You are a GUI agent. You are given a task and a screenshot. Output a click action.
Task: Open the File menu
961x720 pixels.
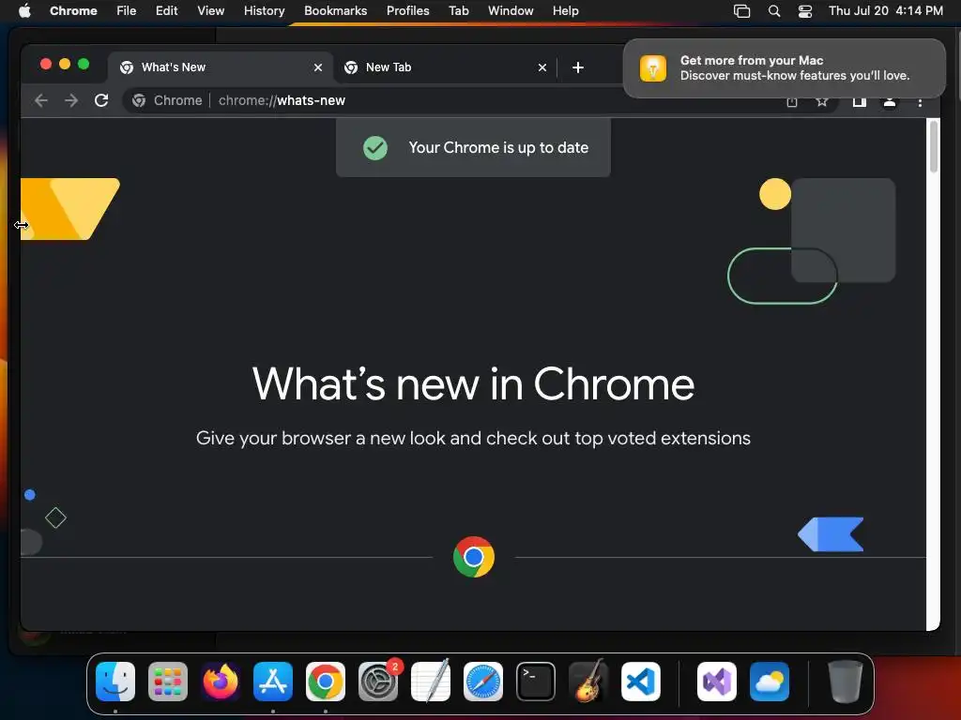click(127, 11)
